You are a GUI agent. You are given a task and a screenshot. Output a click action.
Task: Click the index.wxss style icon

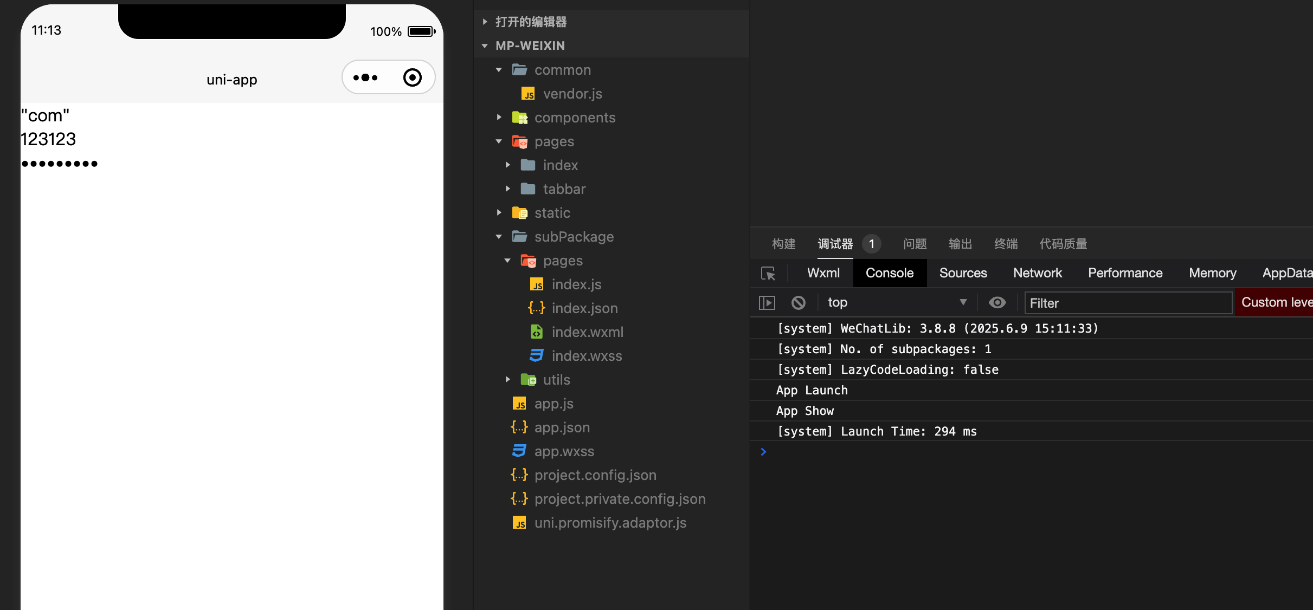point(537,356)
